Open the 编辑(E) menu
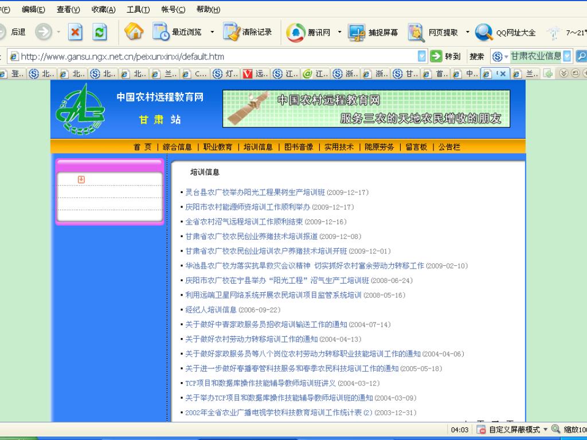The image size is (587, 440). (x=33, y=10)
